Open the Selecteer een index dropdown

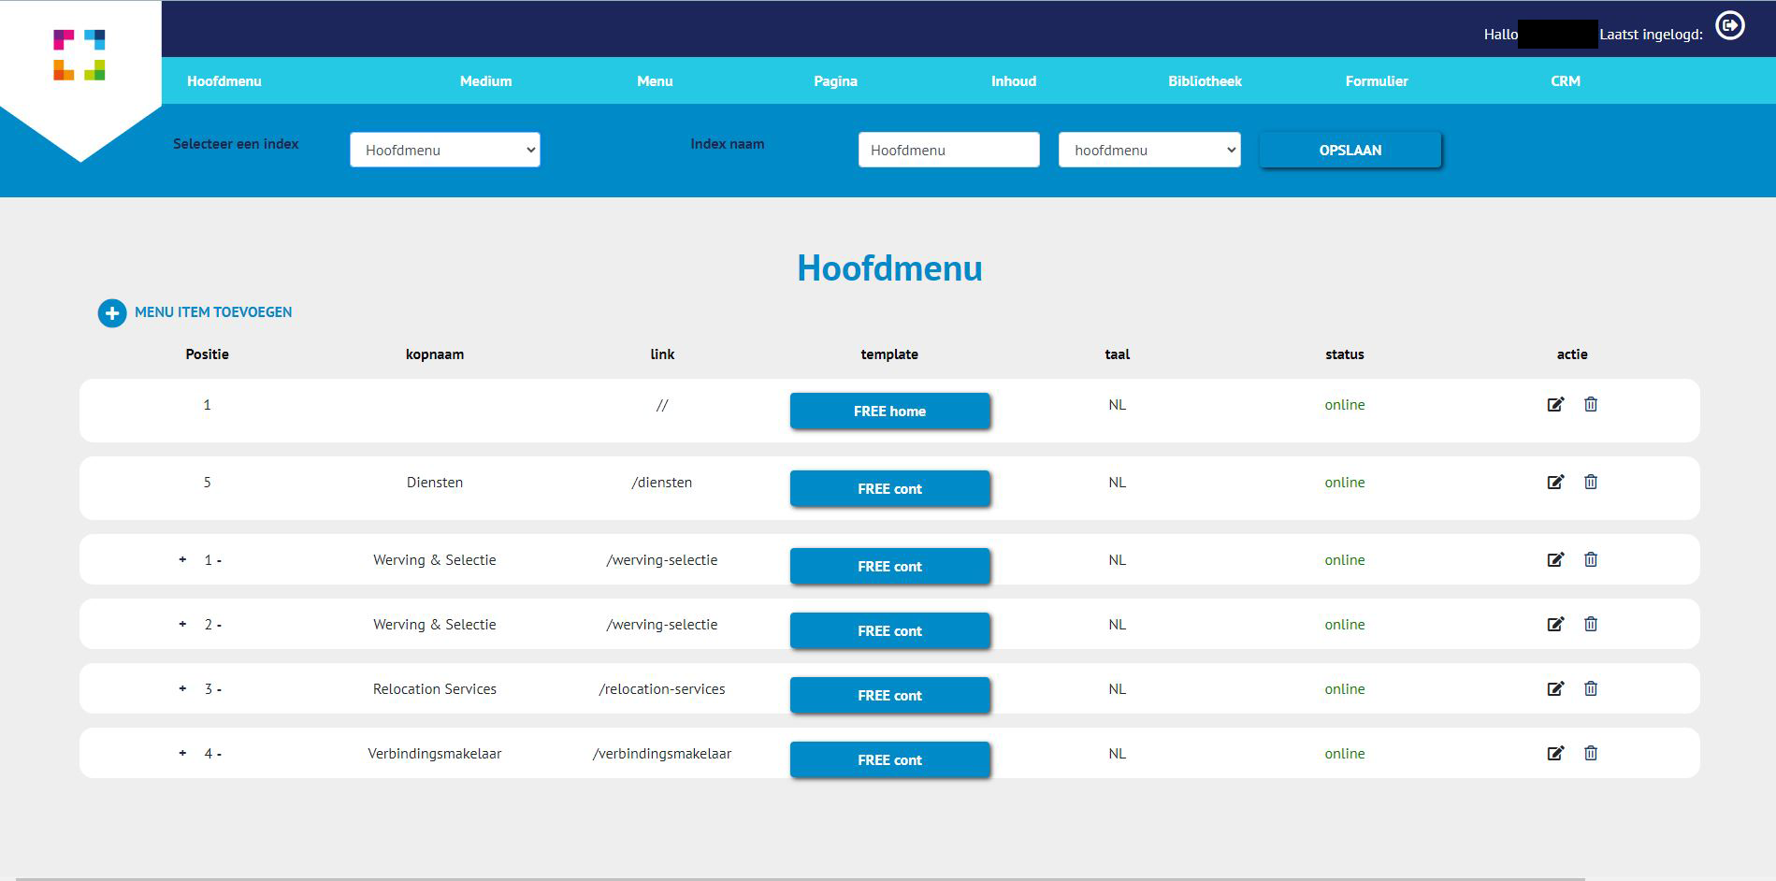coord(445,150)
